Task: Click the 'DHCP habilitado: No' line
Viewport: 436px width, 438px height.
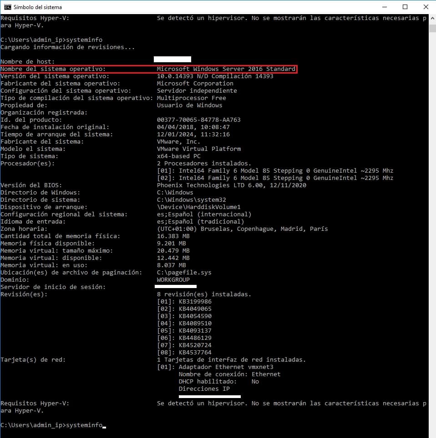Action: click(218, 381)
